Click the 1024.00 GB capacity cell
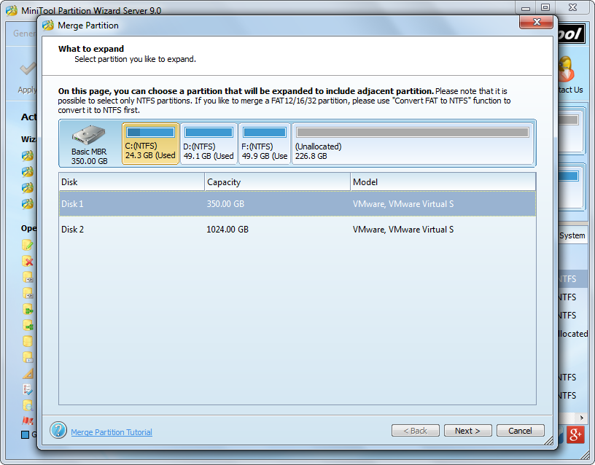Screen dimensions: 595x465 click(x=227, y=229)
